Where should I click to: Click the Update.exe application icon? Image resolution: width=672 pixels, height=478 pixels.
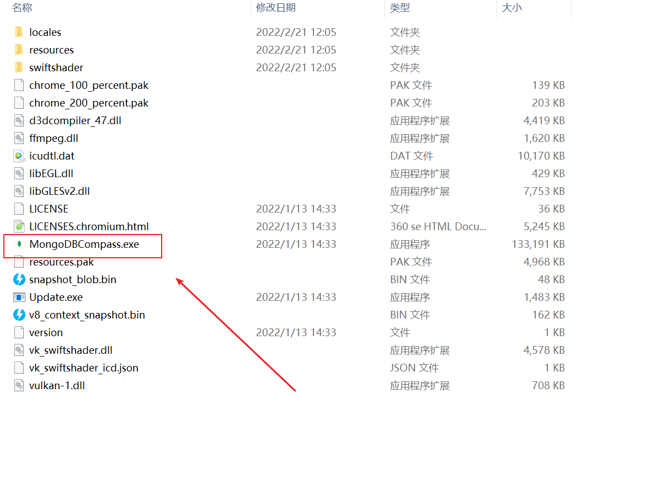(x=19, y=297)
